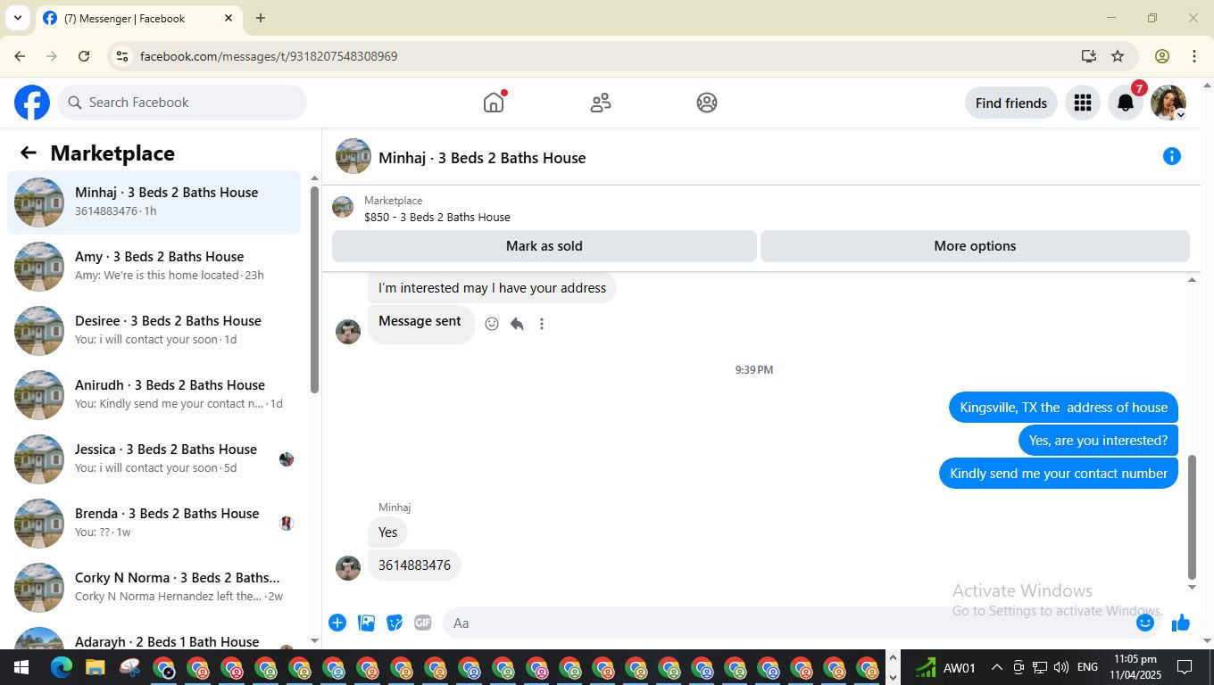
Task: Open the notifications bell
Action: (1126, 103)
